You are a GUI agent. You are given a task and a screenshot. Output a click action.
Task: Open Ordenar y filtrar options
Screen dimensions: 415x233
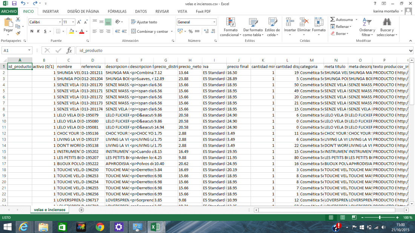point(367,27)
